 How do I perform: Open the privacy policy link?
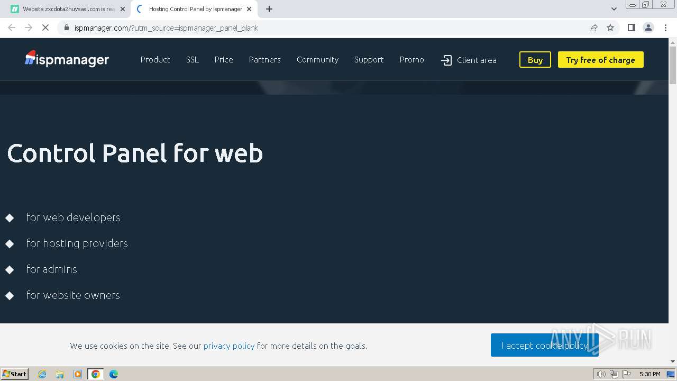[x=229, y=346]
